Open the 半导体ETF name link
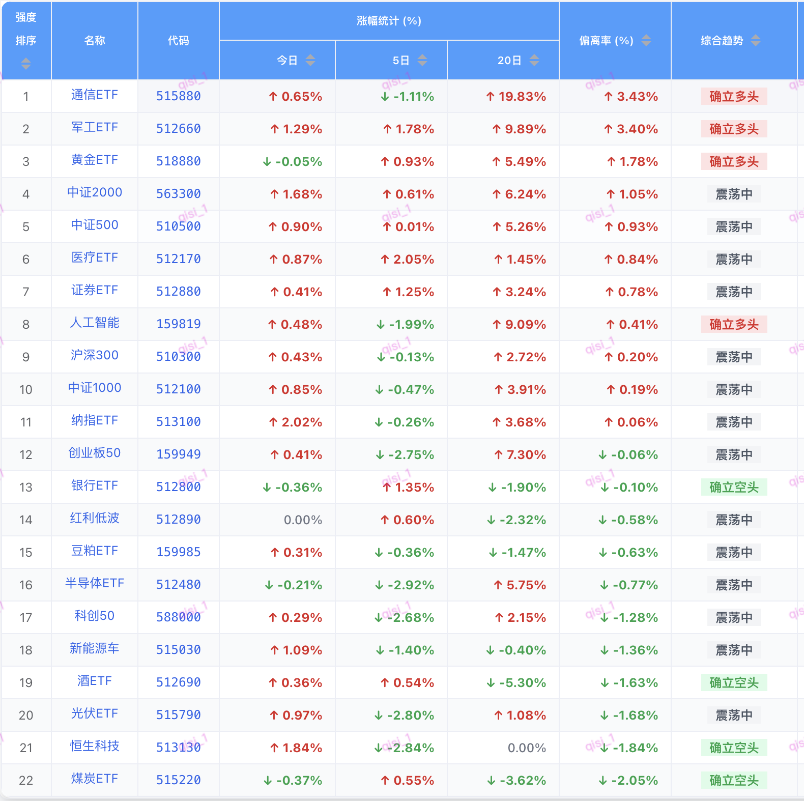Screen dimensions: 804x801 [x=95, y=584]
